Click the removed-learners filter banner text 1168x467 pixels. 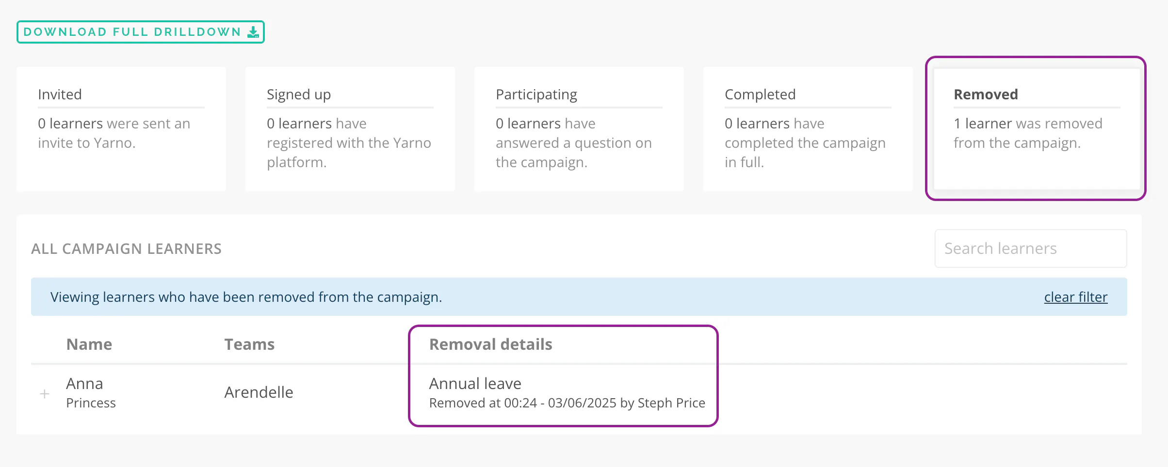click(246, 297)
